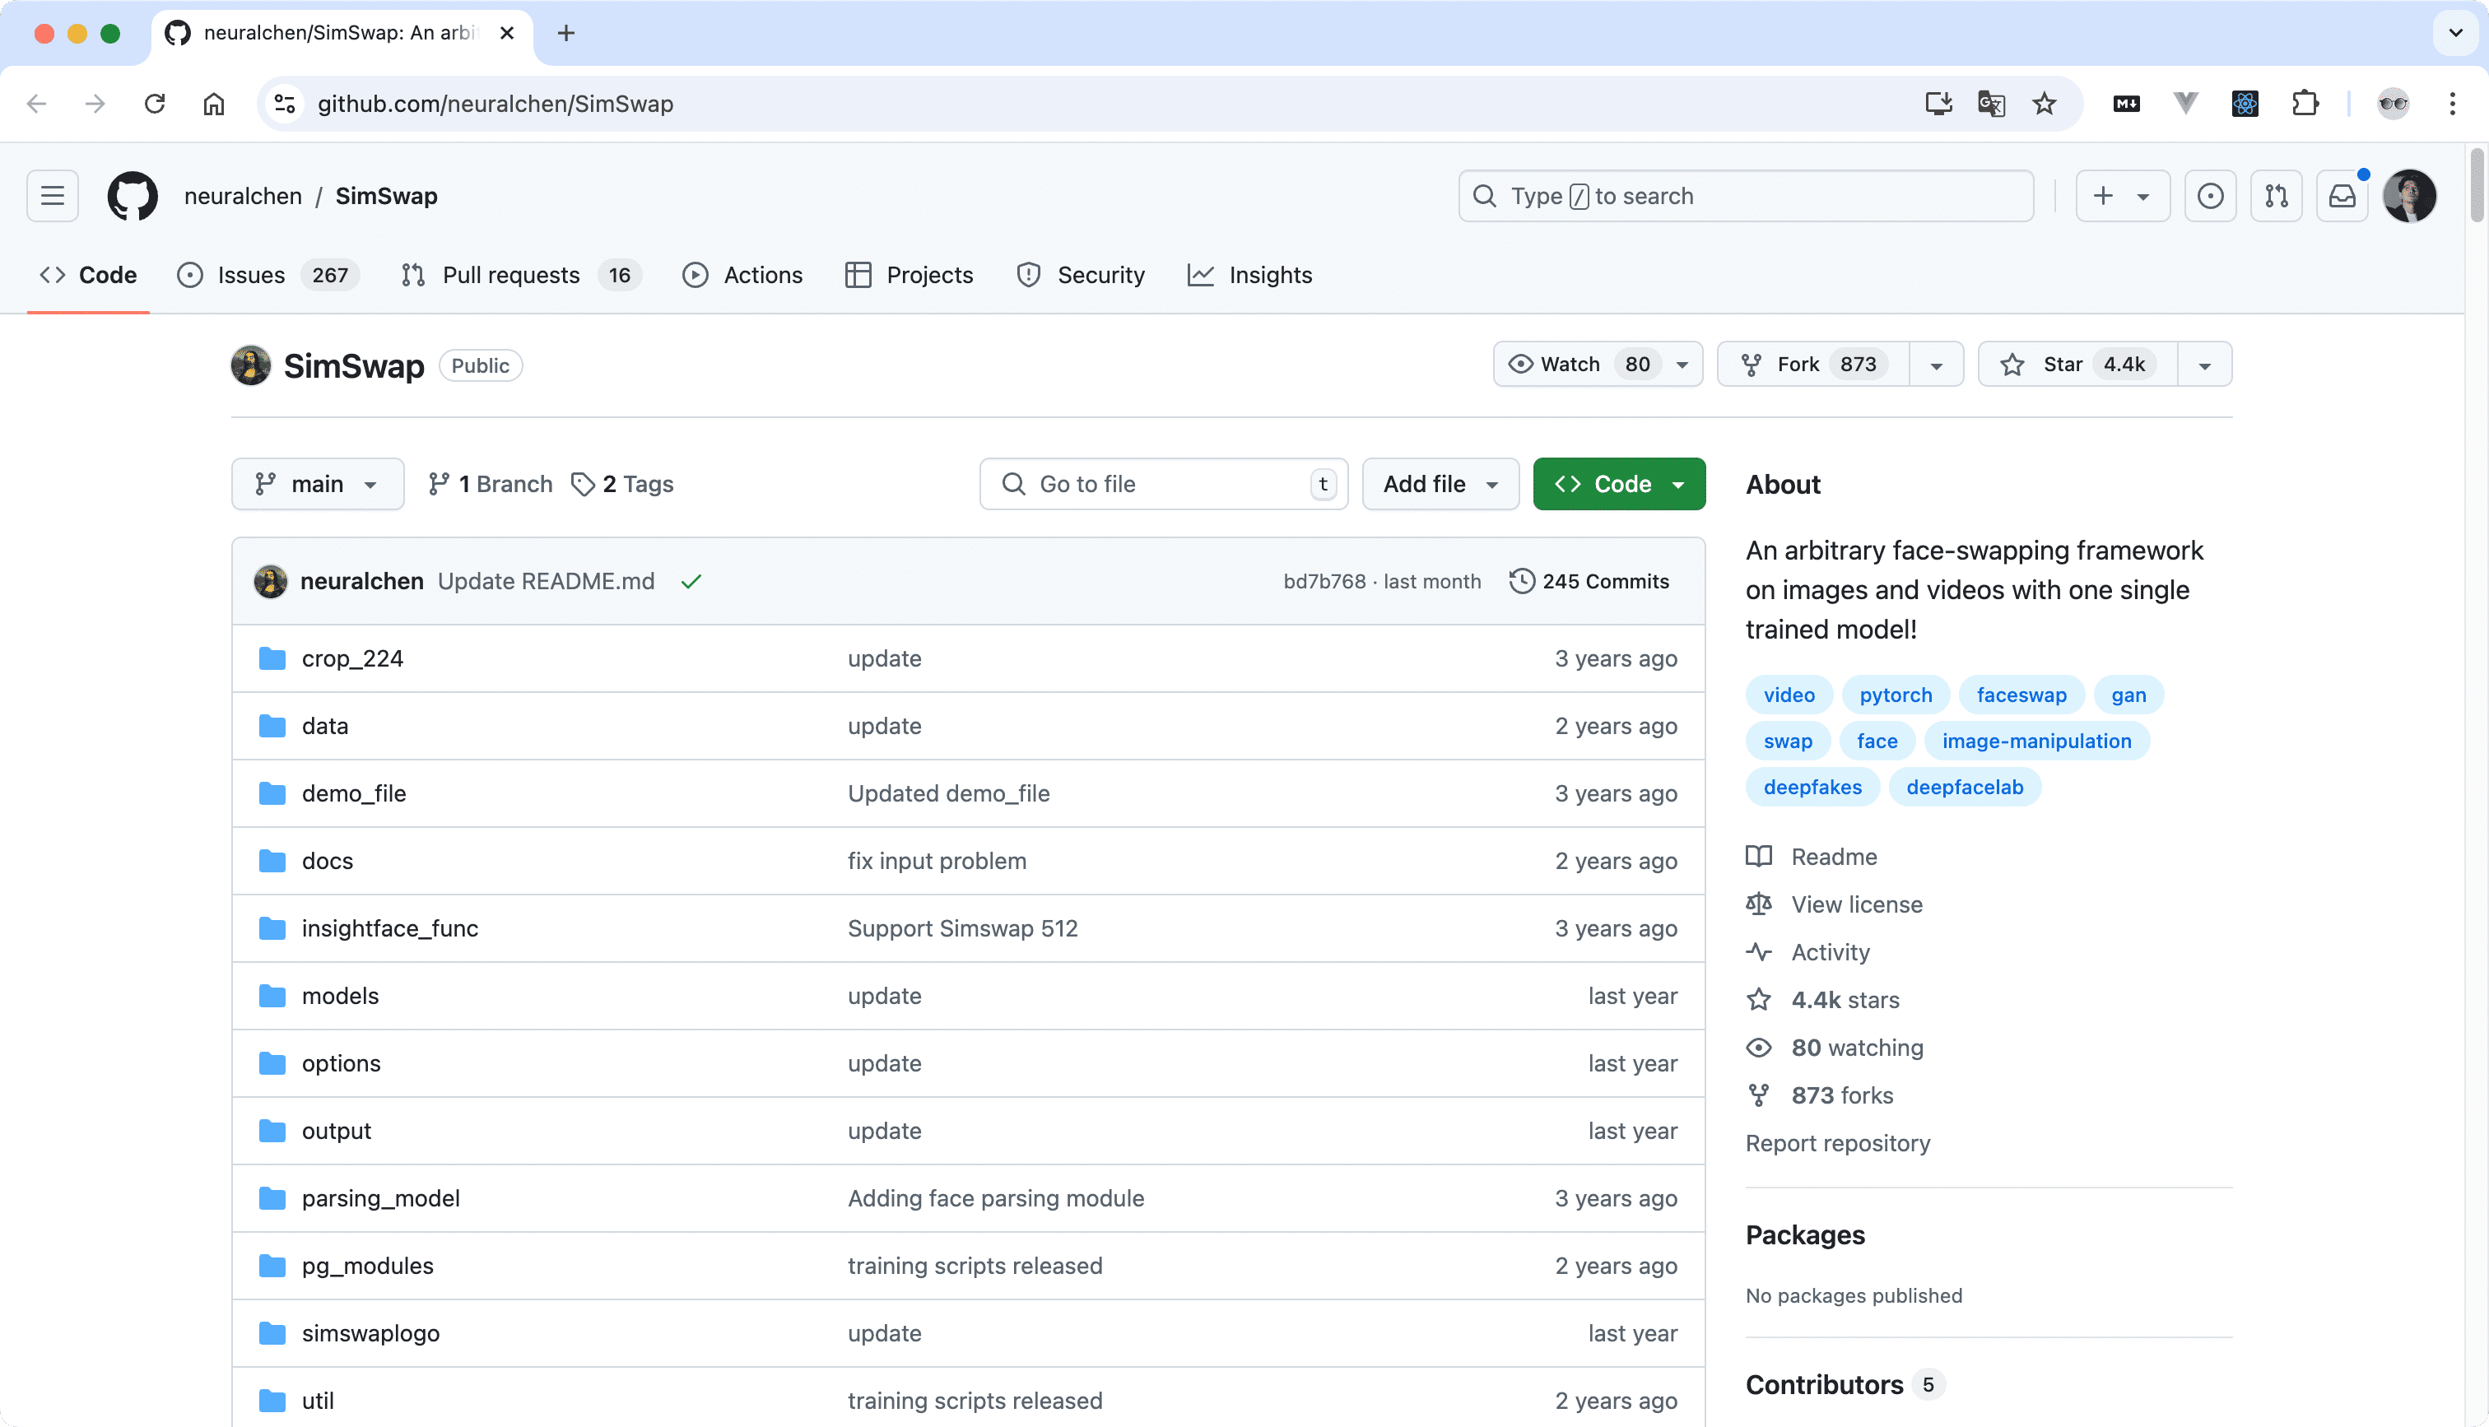Image resolution: width=2489 pixels, height=1427 pixels.
Task: Open the notifications inbox
Action: (x=2342, y=195)
